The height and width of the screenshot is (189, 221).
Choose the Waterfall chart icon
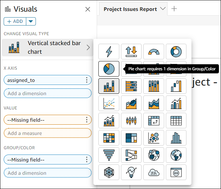[x=176, y=86]
